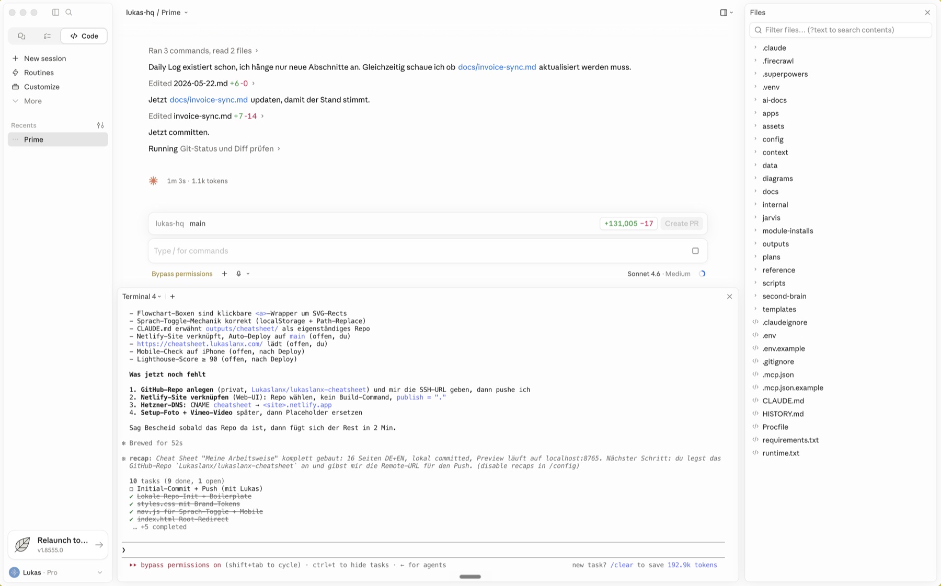Click the +131,005 −17 diff badge
This screenshot has width=941, height=586.
pos(628,224)
